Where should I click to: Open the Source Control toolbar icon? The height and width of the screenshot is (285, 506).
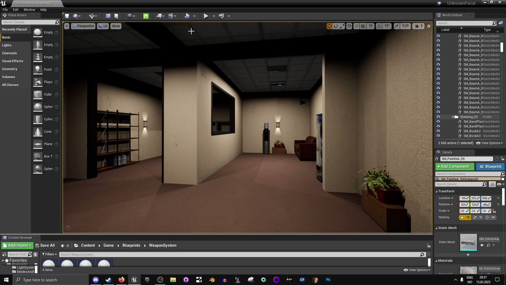(x=76, y=16)
